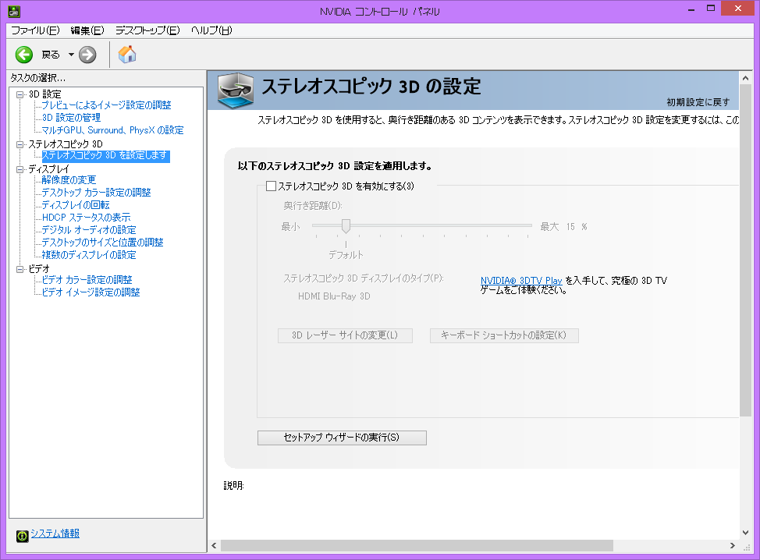Collapse the 3D 設定 tree node
The width and height of the screenshot is (760, 560).
20,94
